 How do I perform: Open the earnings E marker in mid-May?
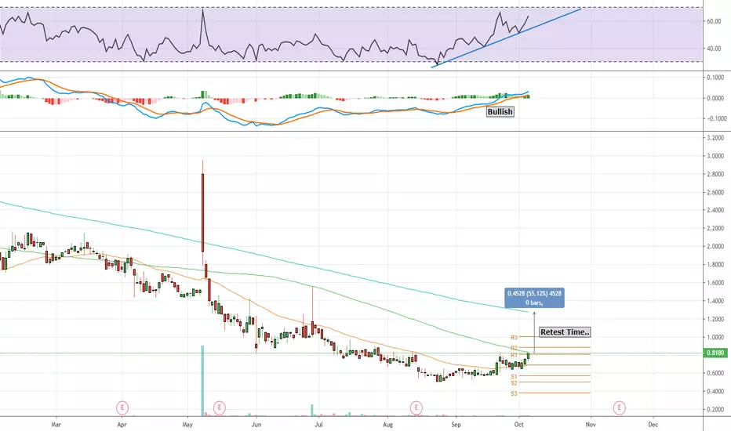pyautogui.click(x=219, y=408)
